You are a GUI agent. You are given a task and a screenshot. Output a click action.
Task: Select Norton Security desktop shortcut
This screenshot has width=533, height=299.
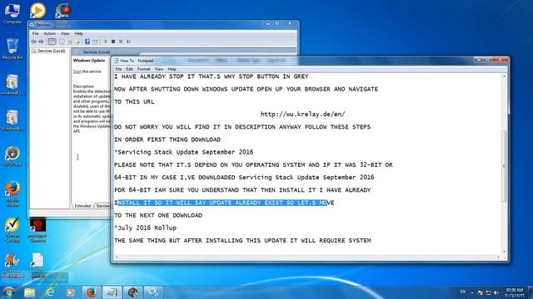tap(12, 230)
